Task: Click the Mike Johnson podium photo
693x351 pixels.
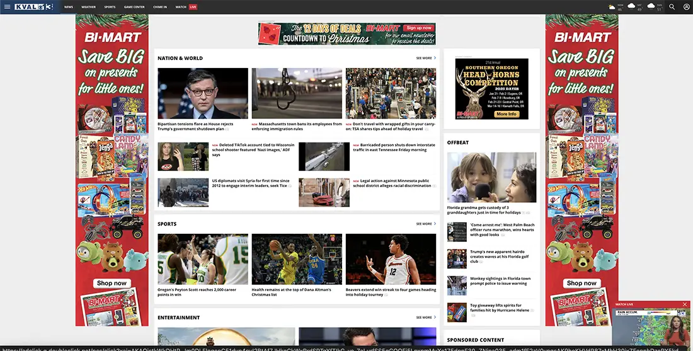Action: 203,93
